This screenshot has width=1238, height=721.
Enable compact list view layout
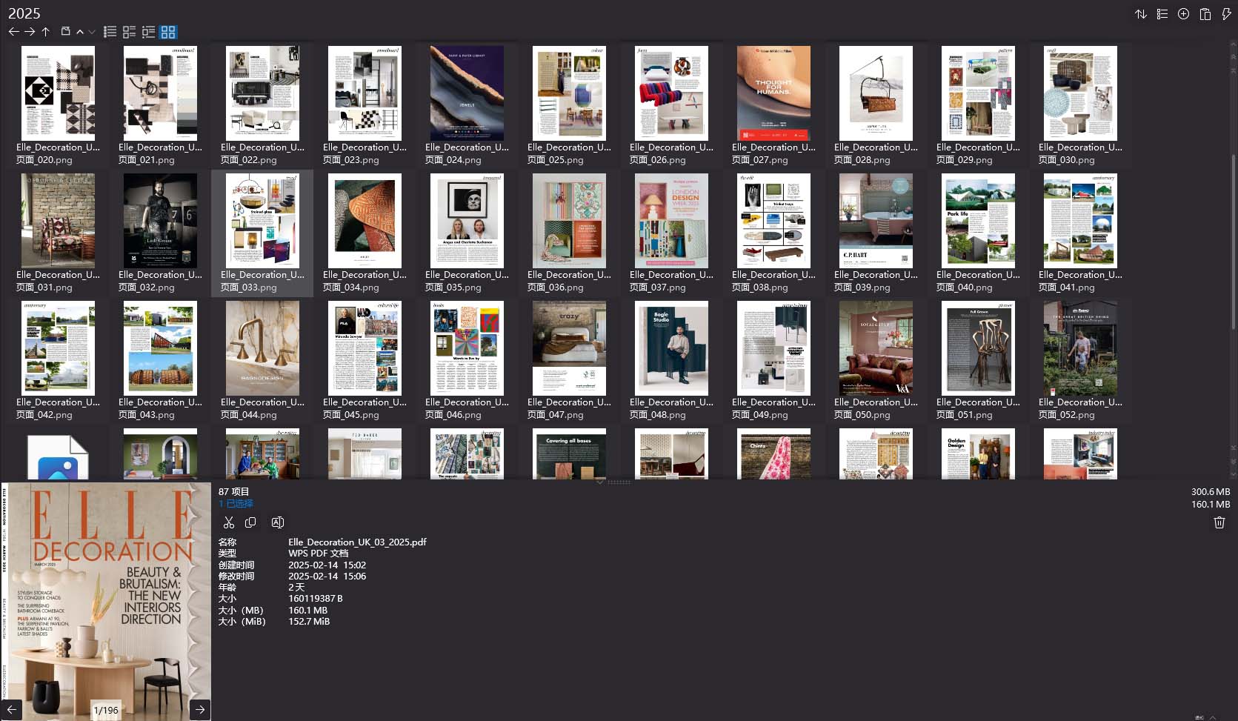(129, 32)
